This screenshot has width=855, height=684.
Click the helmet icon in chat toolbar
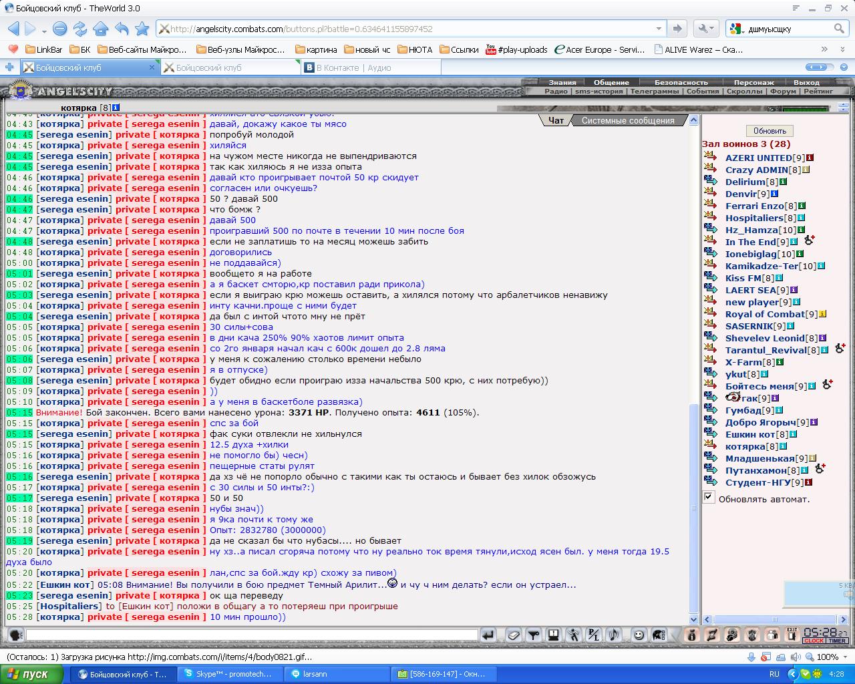(658, 635)
